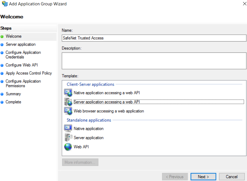
Task: Click the Welcome page heading
Action: coord(12,17)
